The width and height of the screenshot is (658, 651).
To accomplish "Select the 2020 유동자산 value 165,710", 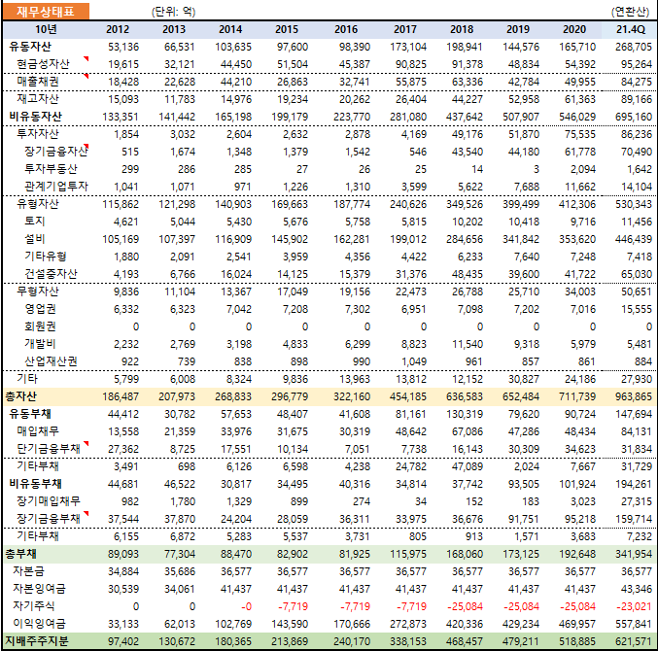I will coord(577,47).
